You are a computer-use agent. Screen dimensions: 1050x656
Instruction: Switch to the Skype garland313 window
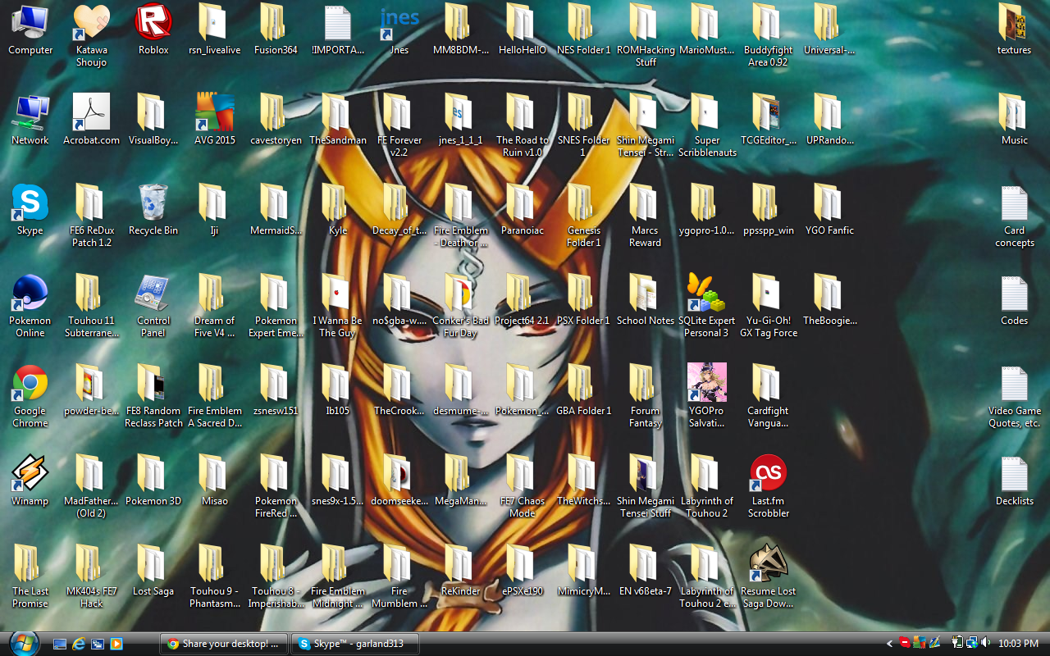point(354,644)
